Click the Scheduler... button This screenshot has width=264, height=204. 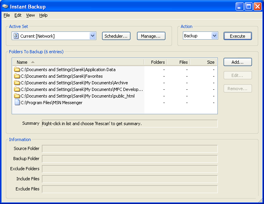(116, 36)
